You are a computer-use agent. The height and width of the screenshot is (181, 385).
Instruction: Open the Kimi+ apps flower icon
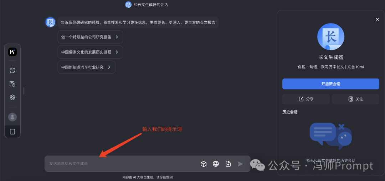[x=12, y=97]
